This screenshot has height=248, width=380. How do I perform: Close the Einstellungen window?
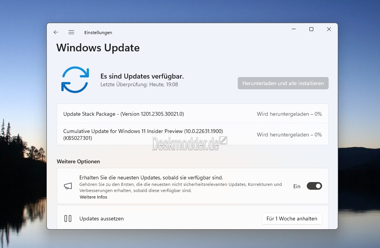[x=329, y=29]
